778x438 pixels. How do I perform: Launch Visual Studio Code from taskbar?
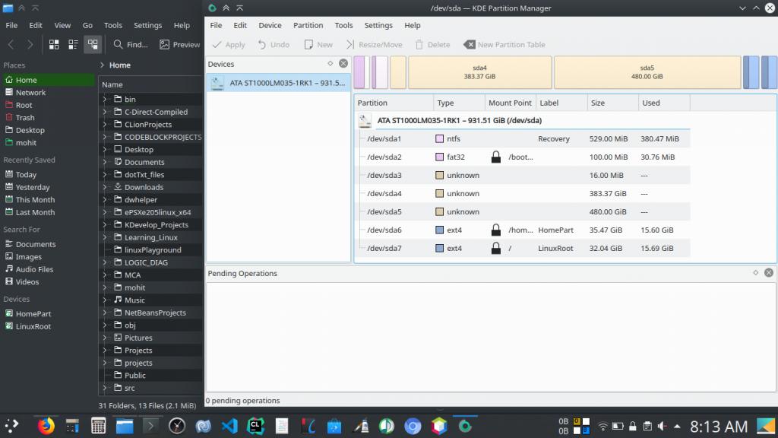[229, 426]
